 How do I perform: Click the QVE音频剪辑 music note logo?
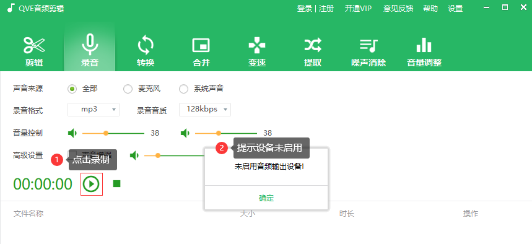pos(11,8)
